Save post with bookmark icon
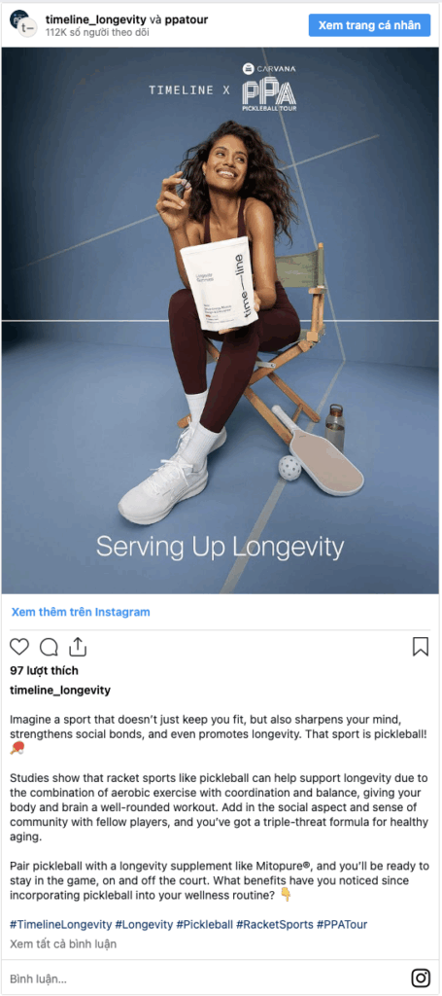Viewport: 442px width, 996px height. point(421,647)
